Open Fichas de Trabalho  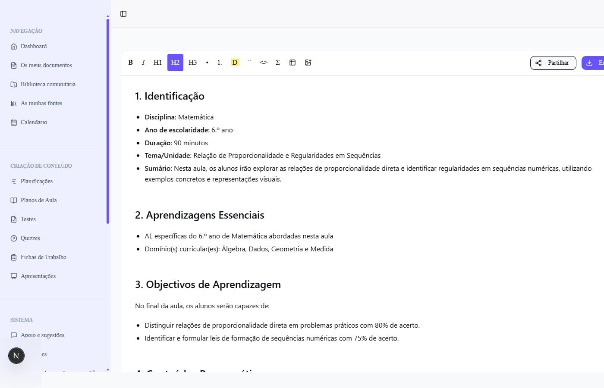click(x=44, y=257)
